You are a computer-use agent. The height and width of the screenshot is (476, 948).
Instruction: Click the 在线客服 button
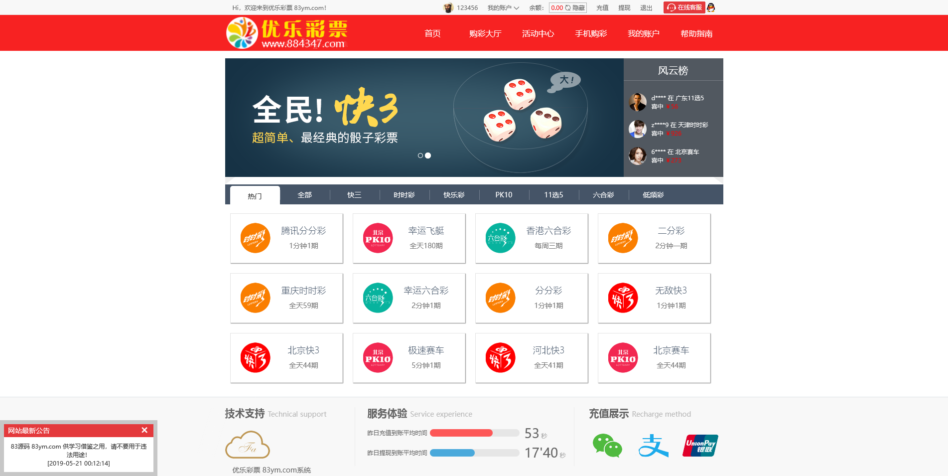click(x=684, y=7)
